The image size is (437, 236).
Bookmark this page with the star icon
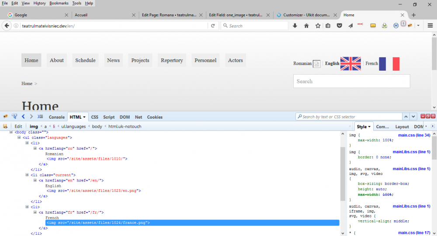click(x=318, y=26)
